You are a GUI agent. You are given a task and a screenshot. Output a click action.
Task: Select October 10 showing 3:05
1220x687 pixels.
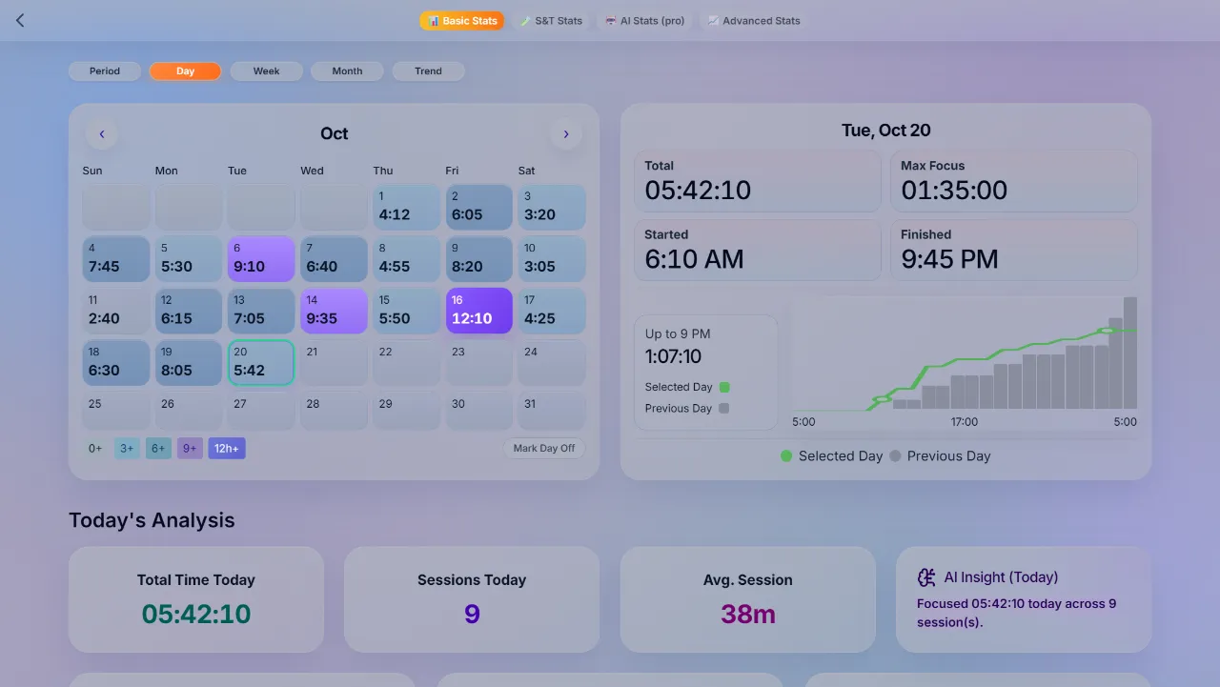coord(552,259)
